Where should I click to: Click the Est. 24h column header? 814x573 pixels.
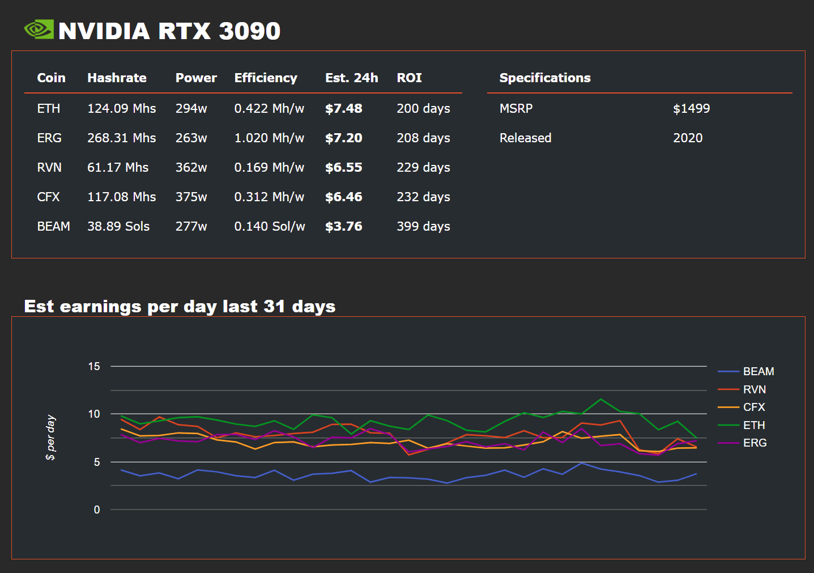point(352,78)
